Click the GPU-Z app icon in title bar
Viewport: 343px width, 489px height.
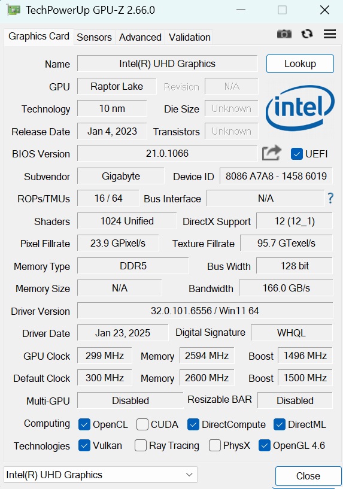coord(14,10)
